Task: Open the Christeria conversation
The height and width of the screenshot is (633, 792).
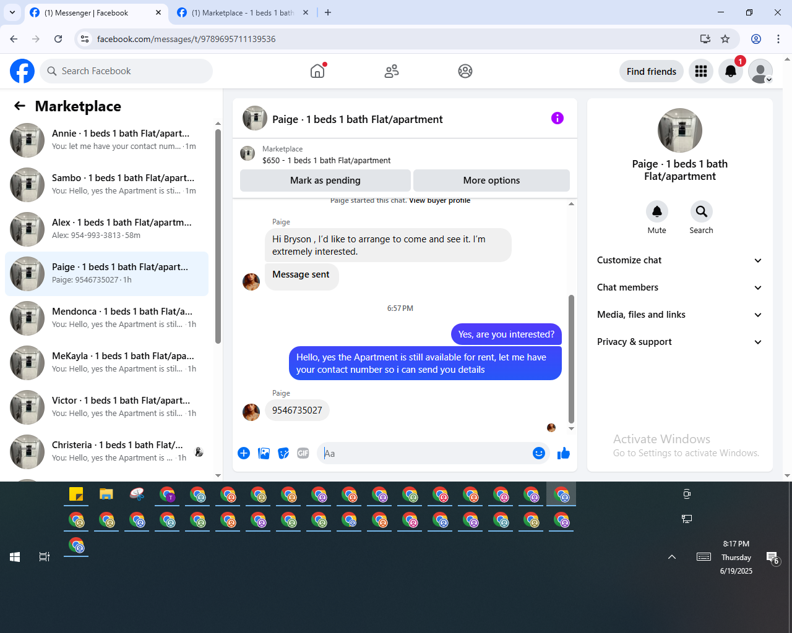Action: click(x=106, y=451)
